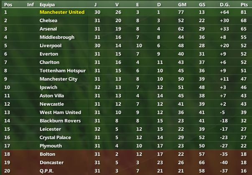Sort by the D.G. column header

coord(225,4)
